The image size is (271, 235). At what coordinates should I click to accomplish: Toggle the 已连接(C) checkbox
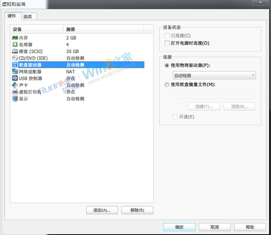pos(167,36)
